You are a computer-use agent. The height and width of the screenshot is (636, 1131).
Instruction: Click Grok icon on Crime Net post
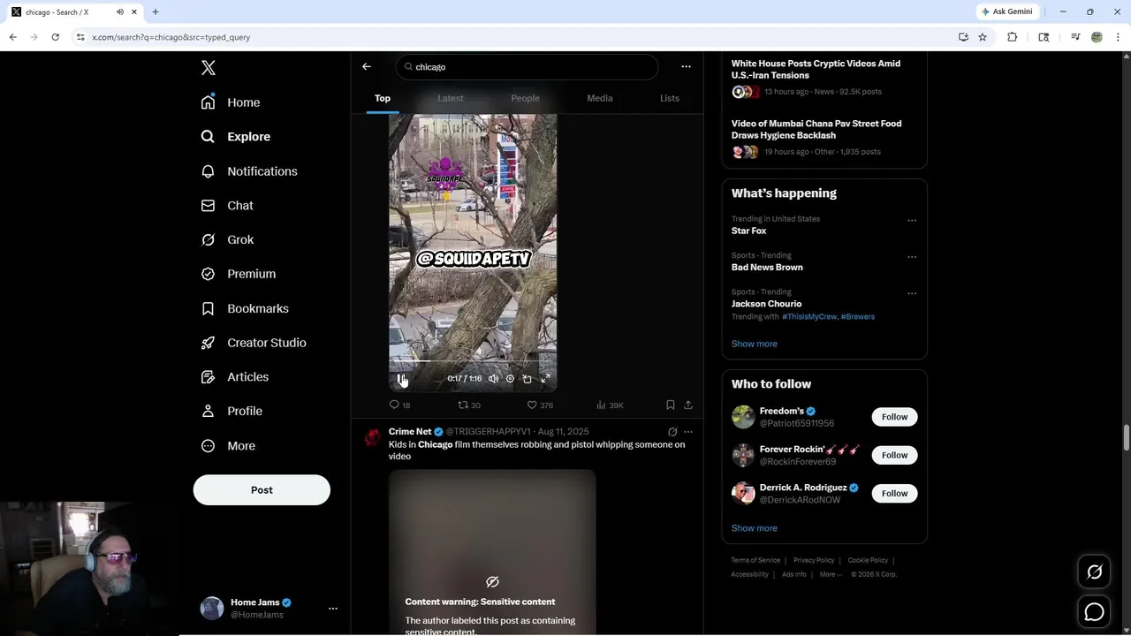672,432
